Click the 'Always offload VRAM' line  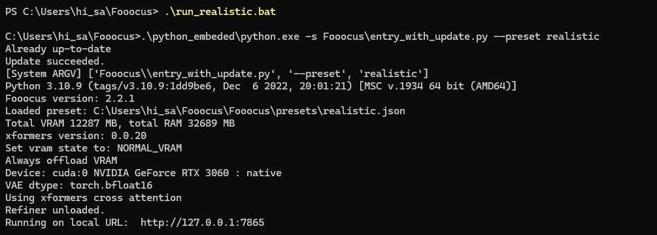point(61,161)
